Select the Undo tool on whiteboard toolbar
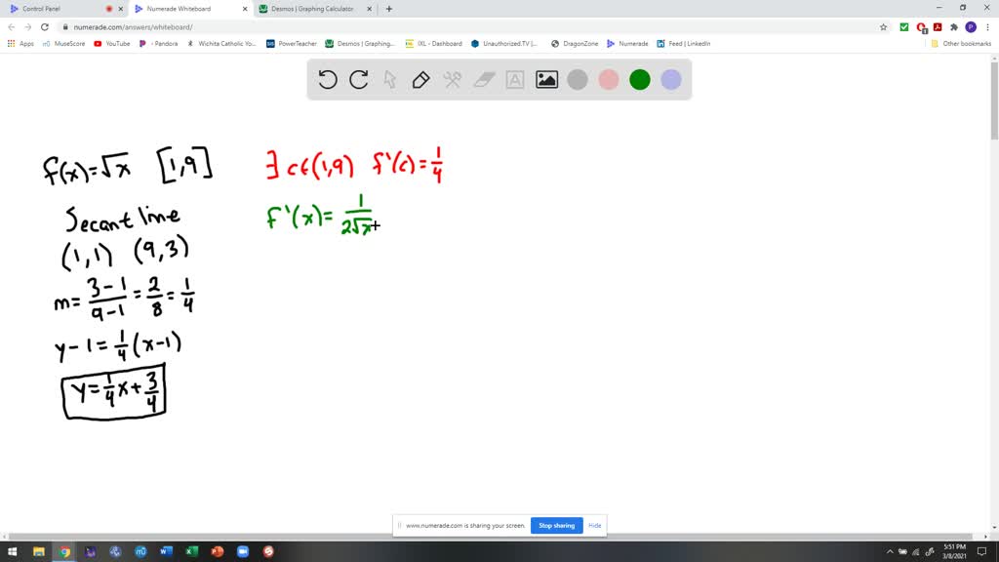Screen dimensions: 999x562 (x=328, y=80)
